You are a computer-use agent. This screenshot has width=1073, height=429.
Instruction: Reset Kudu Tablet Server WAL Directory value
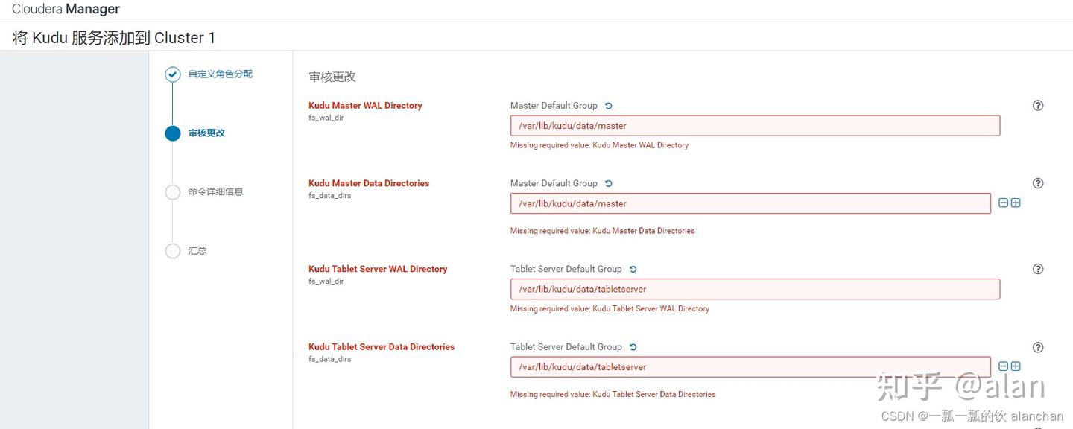click(633, 269)
